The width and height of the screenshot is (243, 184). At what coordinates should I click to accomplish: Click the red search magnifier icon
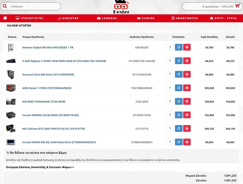pyautogui.click(x=5, y=6)
